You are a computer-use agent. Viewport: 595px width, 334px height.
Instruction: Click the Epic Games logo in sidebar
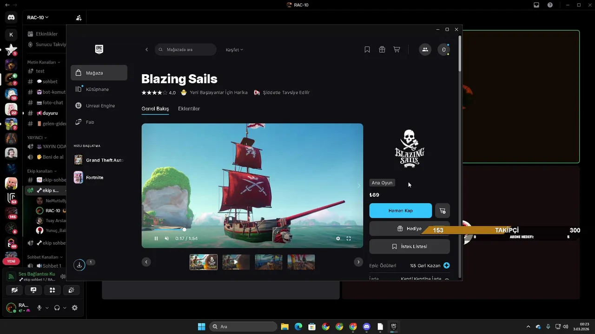tap(99, 49)
